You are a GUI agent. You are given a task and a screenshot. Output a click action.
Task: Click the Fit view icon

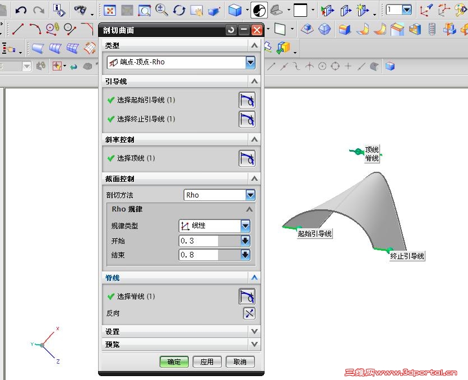[110, 11]
